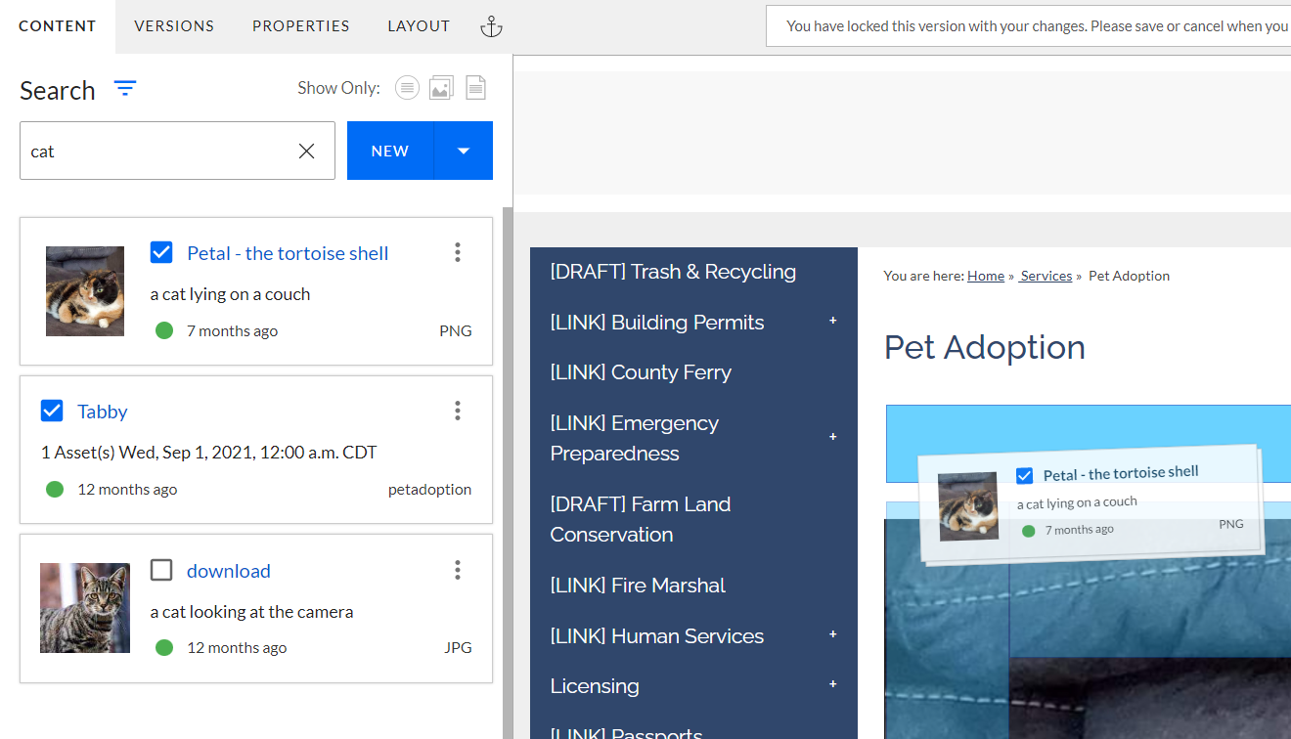Switch to the PROPERTIES tab
The height and width of the screenshot is (739, 1291).
[301, 26]
